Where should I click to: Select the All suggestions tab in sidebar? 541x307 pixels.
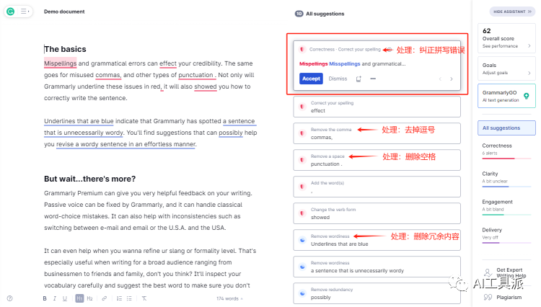point(506,128)
